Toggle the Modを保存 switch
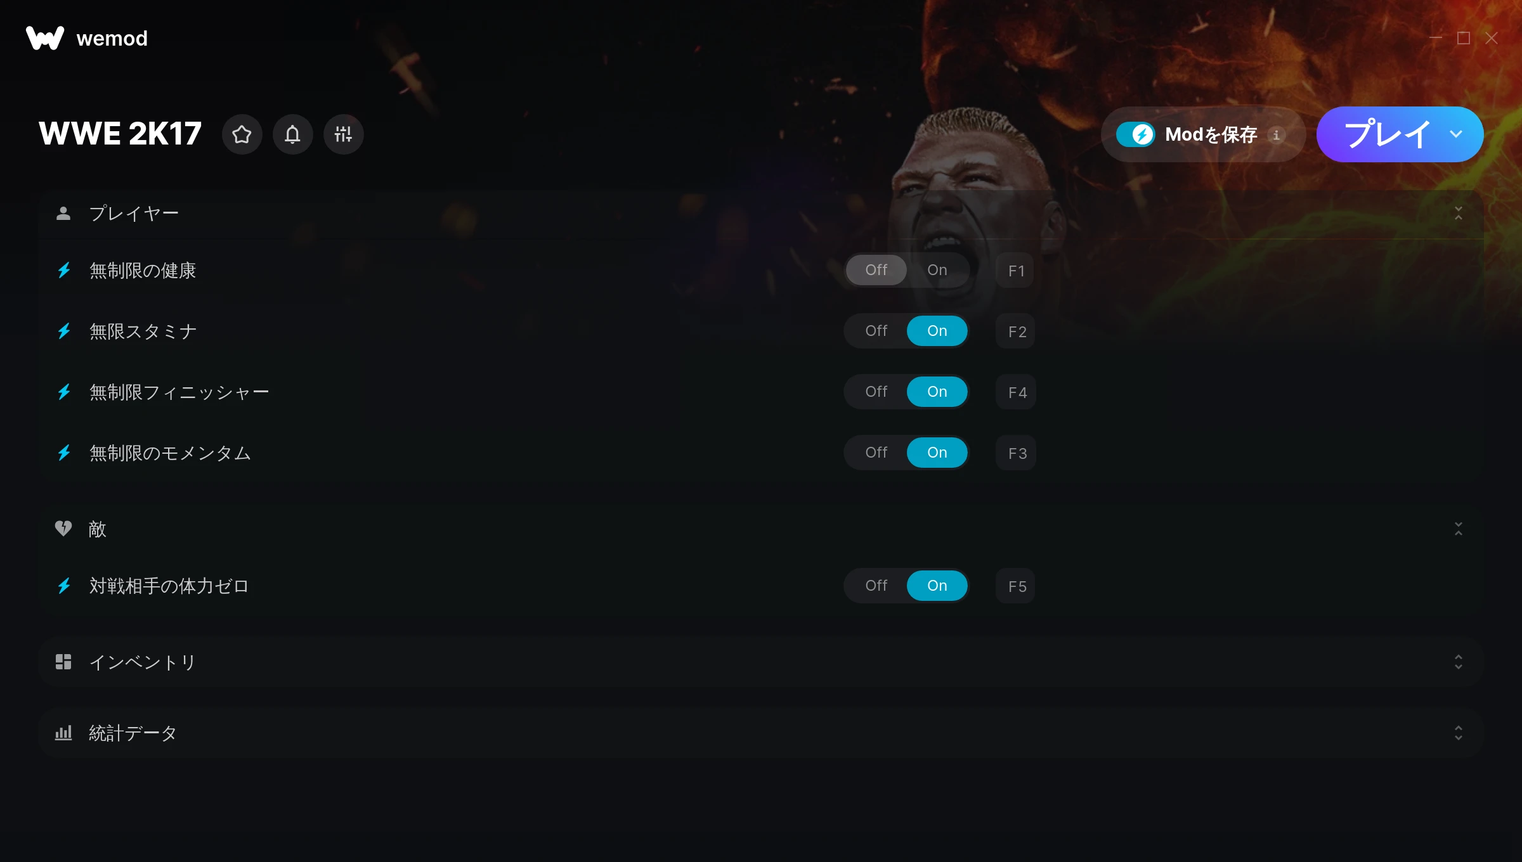The image size is (1522, 862). 1136,134
